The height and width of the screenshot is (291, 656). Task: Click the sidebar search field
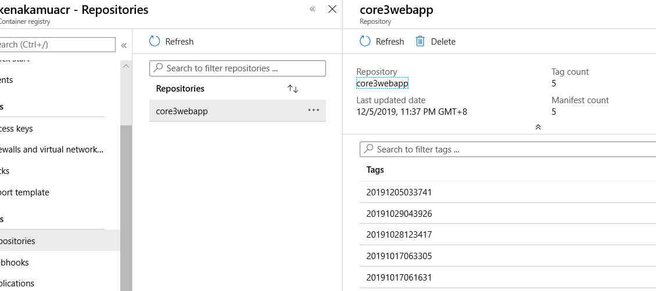point(57,45)
